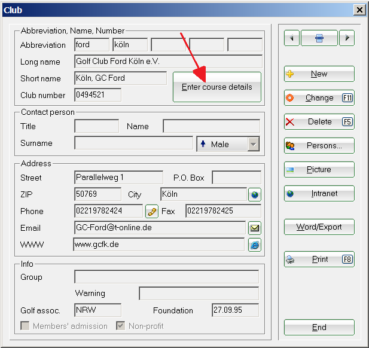Click the Word/Export button
This screenshot has height=348, width=369.
click(319, 227)
